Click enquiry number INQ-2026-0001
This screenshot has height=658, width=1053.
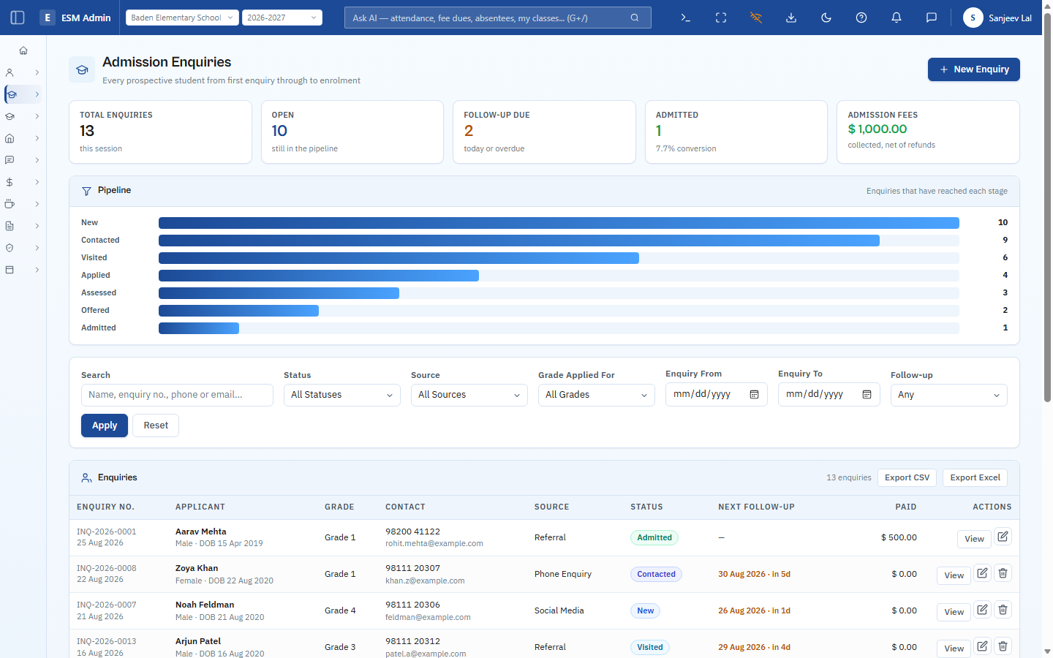point(107,532)
